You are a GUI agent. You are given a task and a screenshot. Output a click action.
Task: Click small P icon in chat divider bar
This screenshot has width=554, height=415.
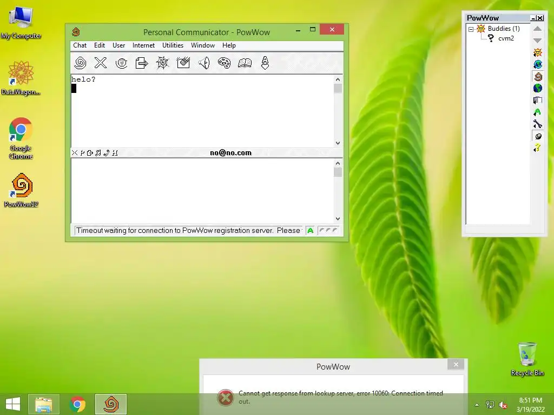click(x=82, y=153)
